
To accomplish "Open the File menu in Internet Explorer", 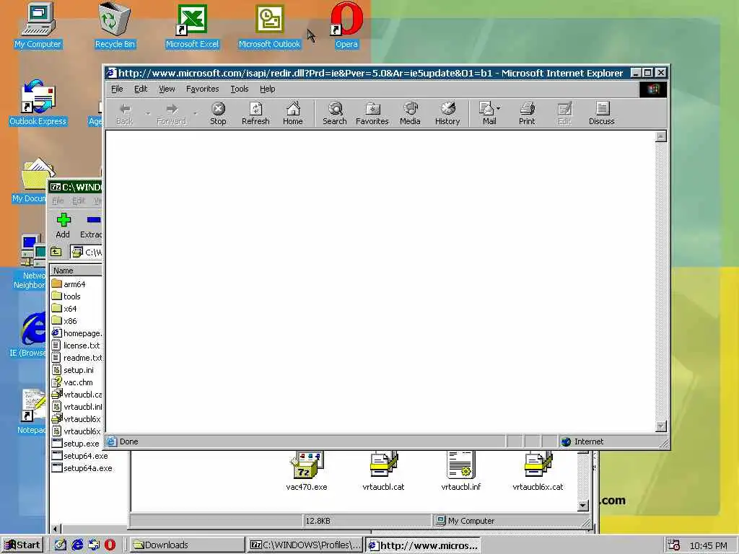I will 117,89.
